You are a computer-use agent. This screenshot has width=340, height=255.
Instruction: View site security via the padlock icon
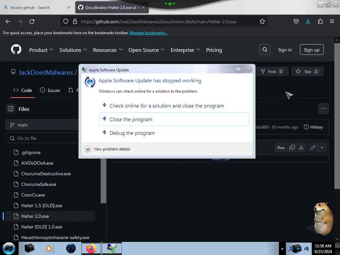click(x=75, y=22)
